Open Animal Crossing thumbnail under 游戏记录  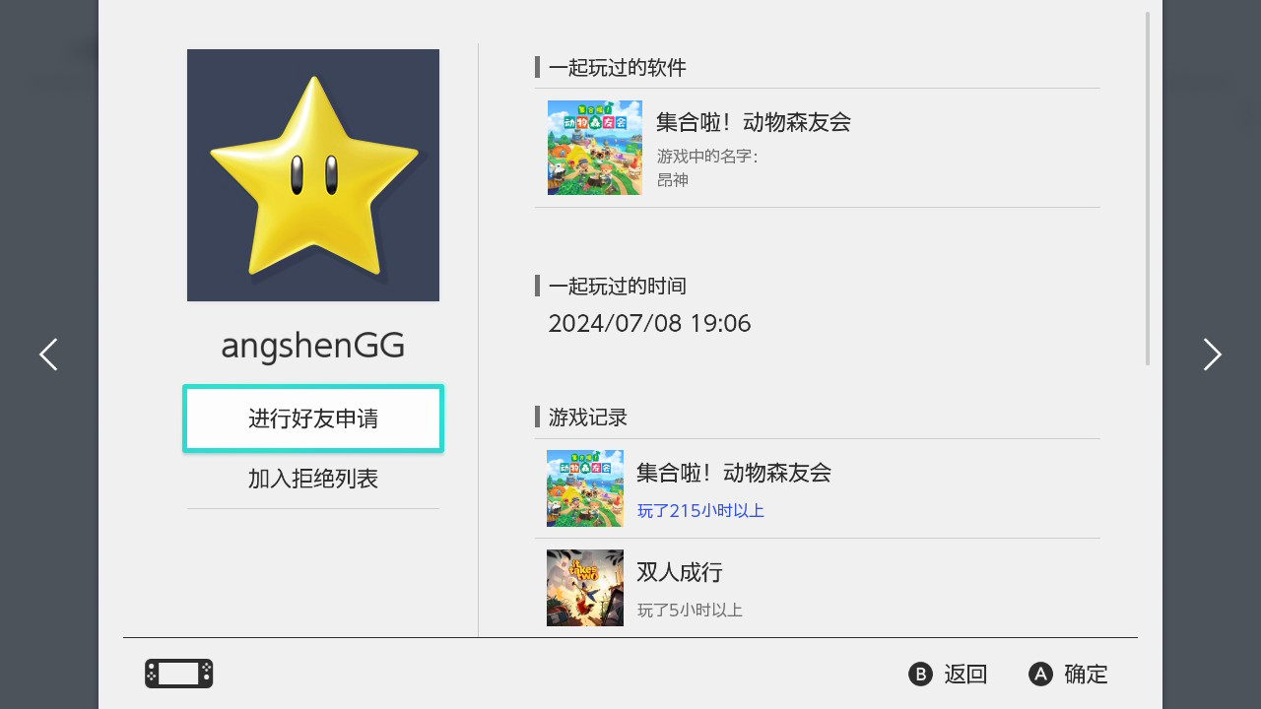[x=585, y=488]
